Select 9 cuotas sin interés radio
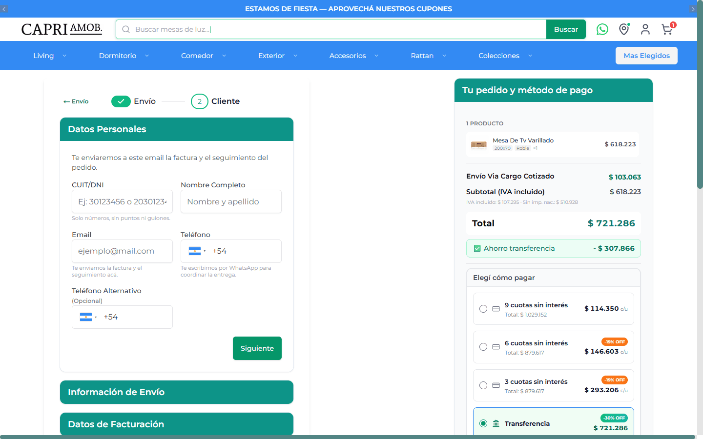The width and height of the screenshot is (703, 439). click(483, 309)
